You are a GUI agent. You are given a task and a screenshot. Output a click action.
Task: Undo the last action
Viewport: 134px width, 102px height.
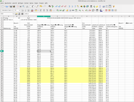click(x=41, y=6)
